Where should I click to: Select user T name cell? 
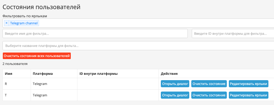click(x=17, y=95)
